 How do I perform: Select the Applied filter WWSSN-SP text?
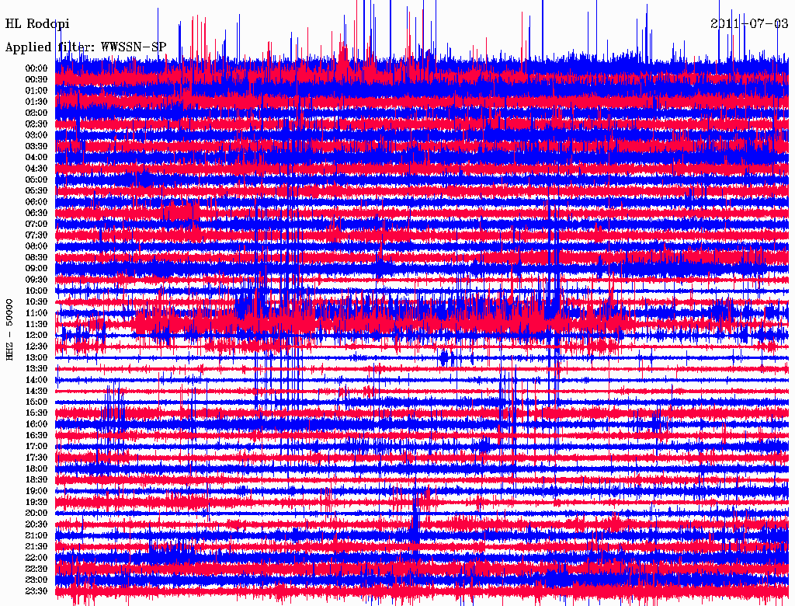(85, 47)
